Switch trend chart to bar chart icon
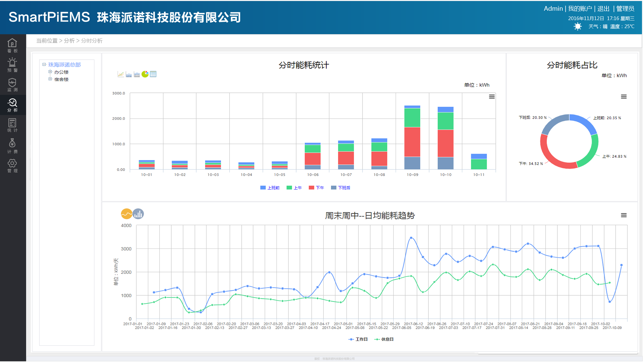The height and width of the screenshot is (362, 643). [138, 214]
